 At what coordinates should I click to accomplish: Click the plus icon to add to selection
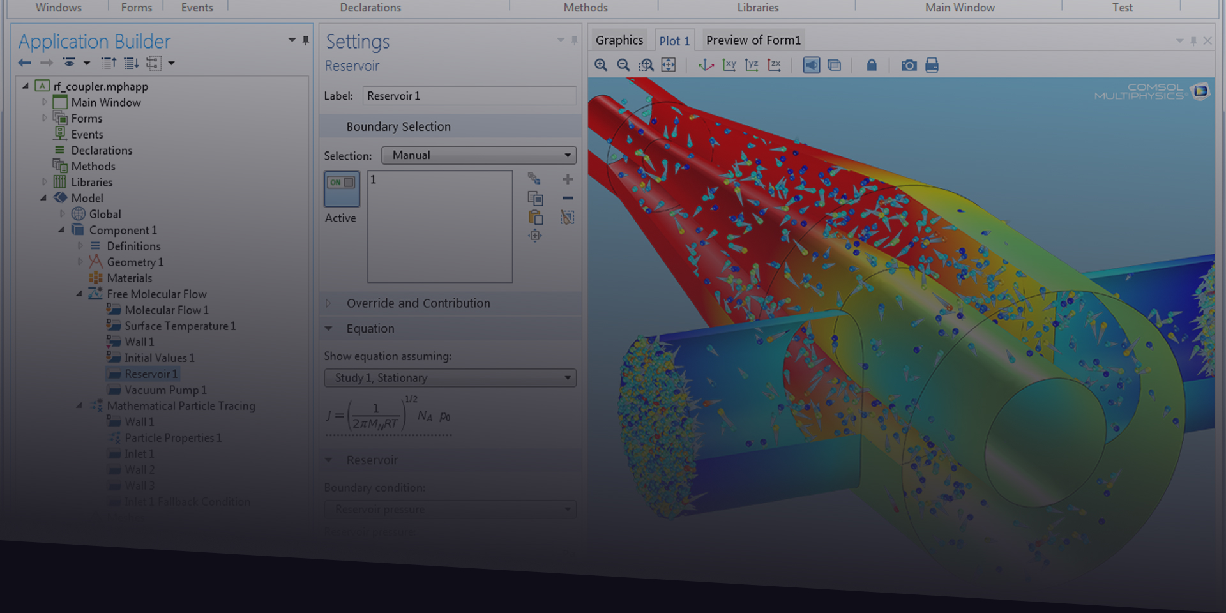568,179
